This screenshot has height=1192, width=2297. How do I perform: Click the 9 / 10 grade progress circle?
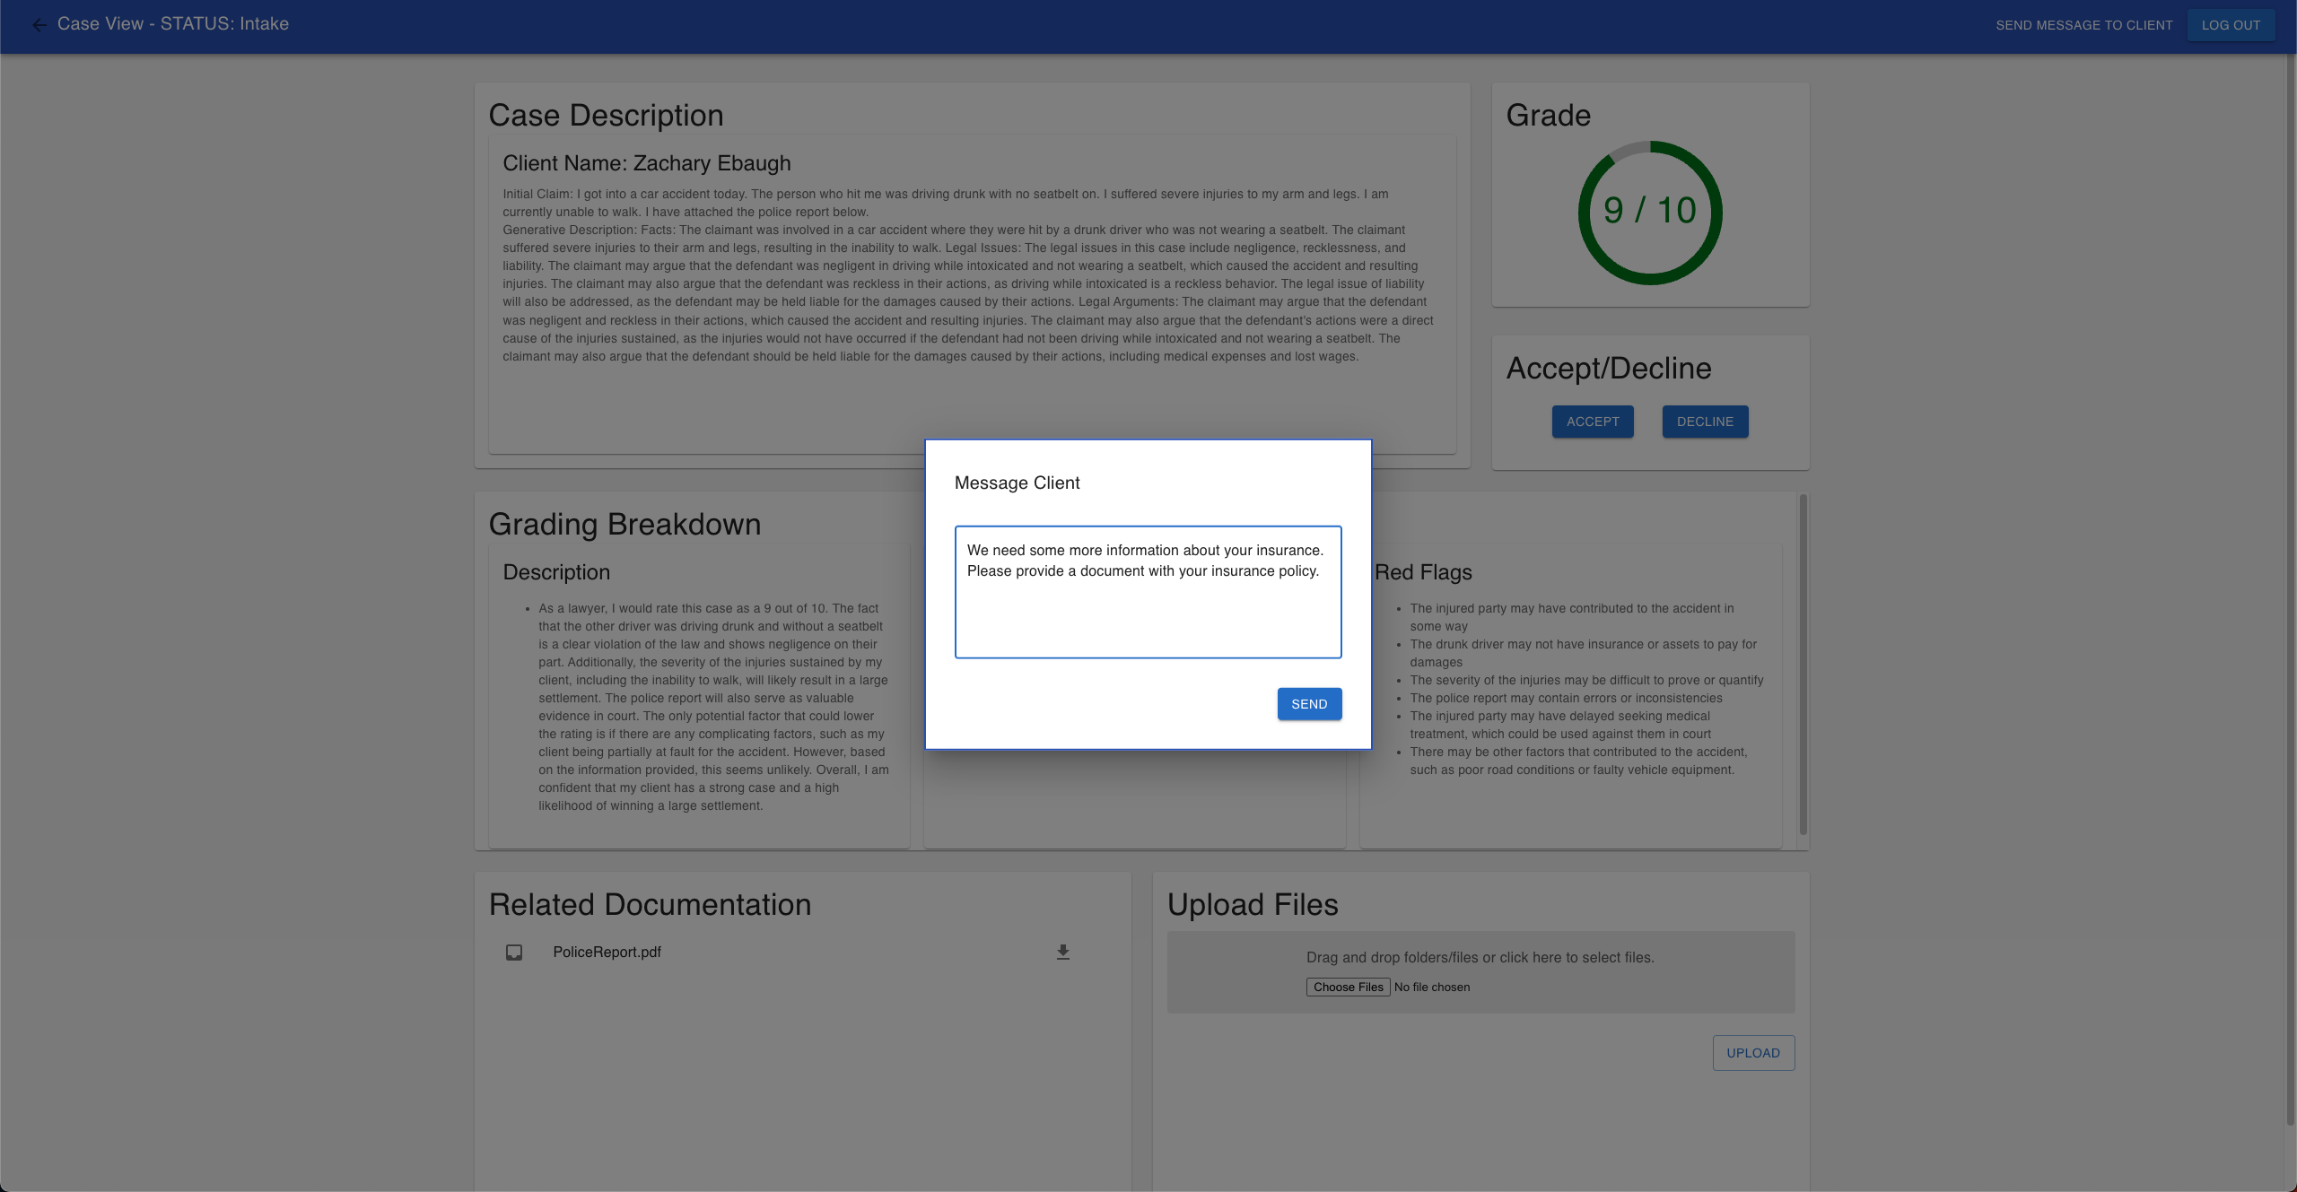click(1649, 212)
